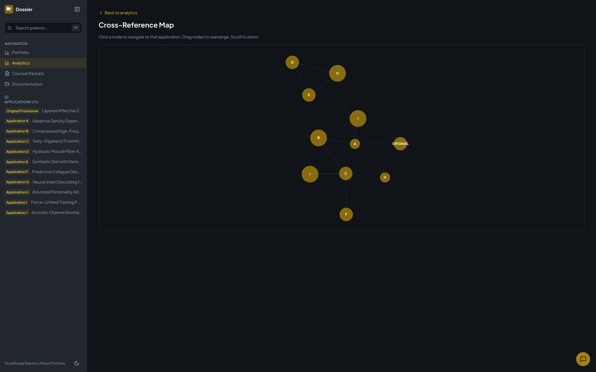Click node G in the graph
The image size is (596, 372).
(337, 73)
